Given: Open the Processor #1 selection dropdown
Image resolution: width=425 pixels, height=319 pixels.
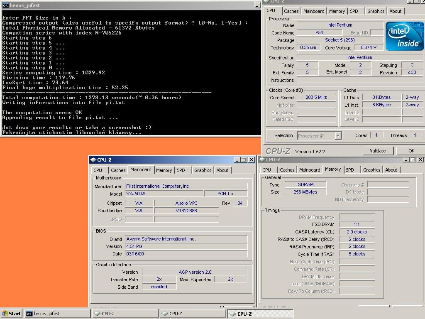Looking at the screenshot, I should pos(338,136).
